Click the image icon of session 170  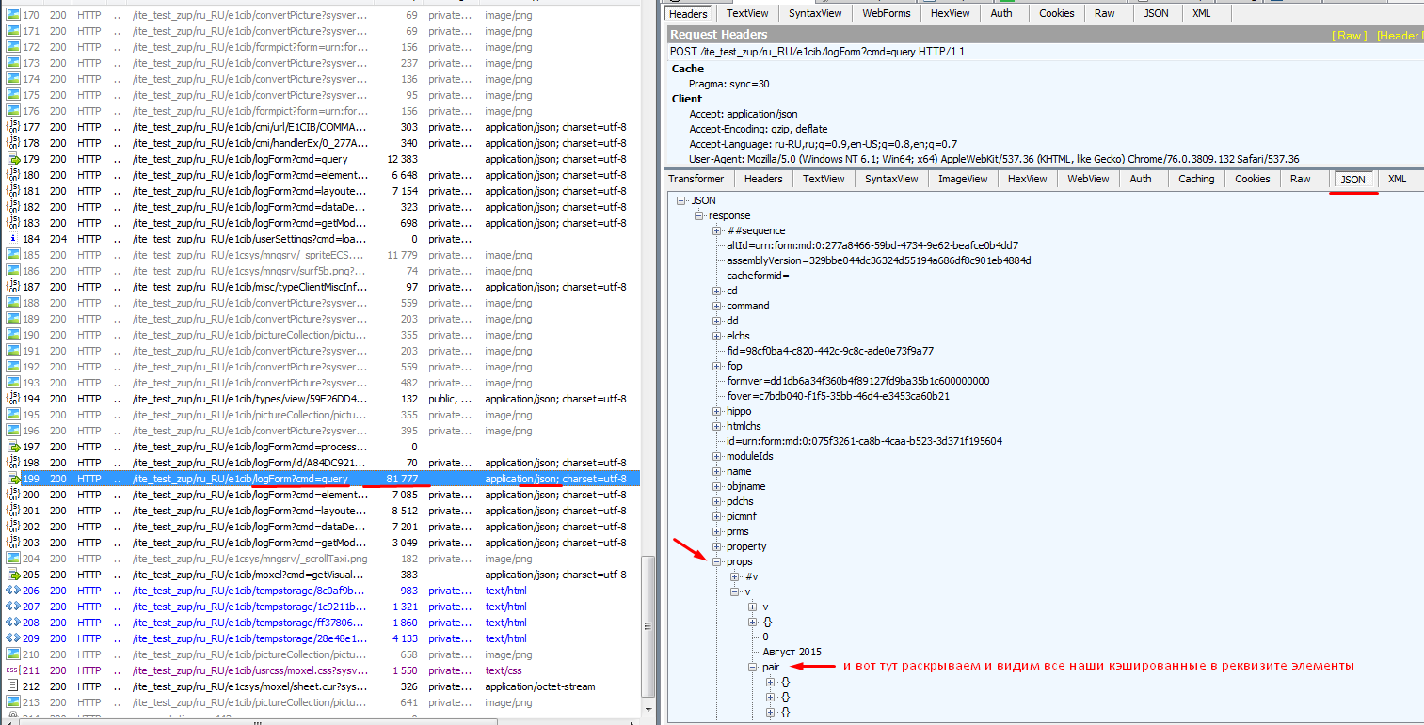pyautogui.click(x=13, y=15)
